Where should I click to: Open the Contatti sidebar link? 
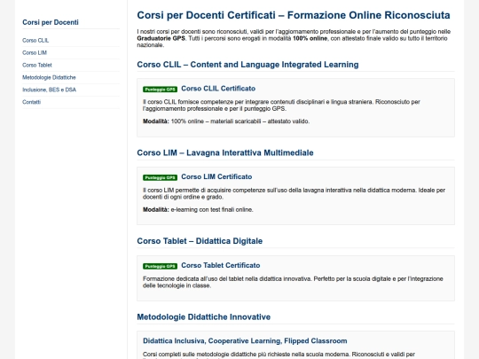tap(31, 102)
